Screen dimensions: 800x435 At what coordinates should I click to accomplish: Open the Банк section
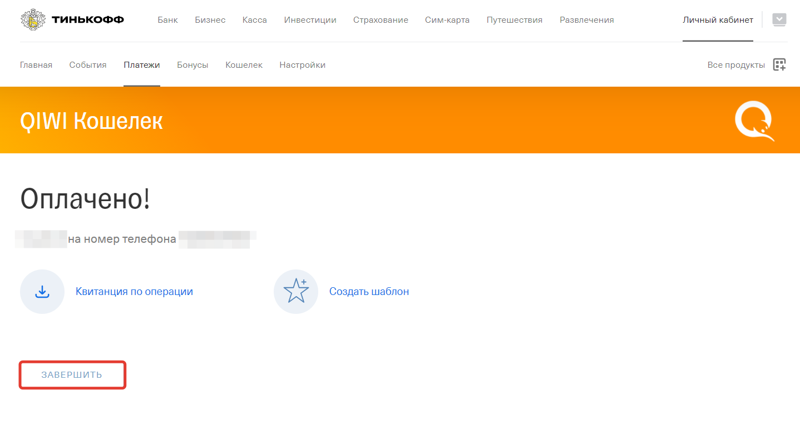[x=167, y=20]
